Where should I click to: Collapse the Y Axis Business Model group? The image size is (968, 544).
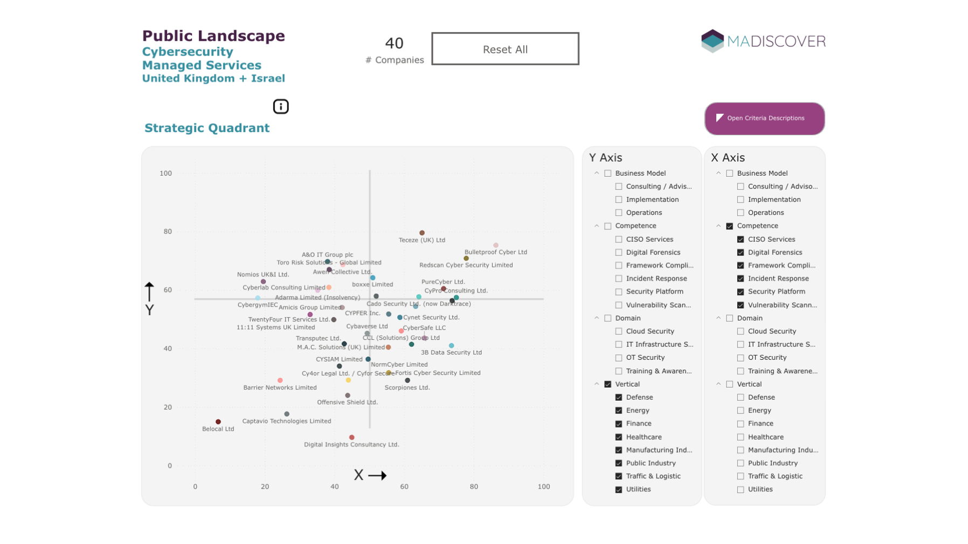coord(597,173)
